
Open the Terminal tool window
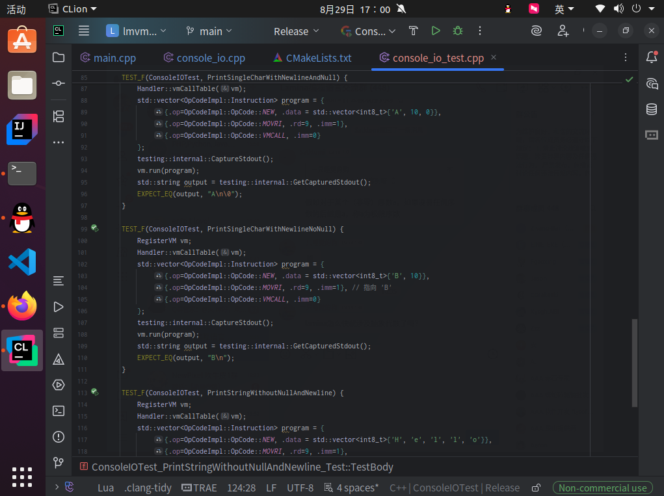tap(59, 410)
